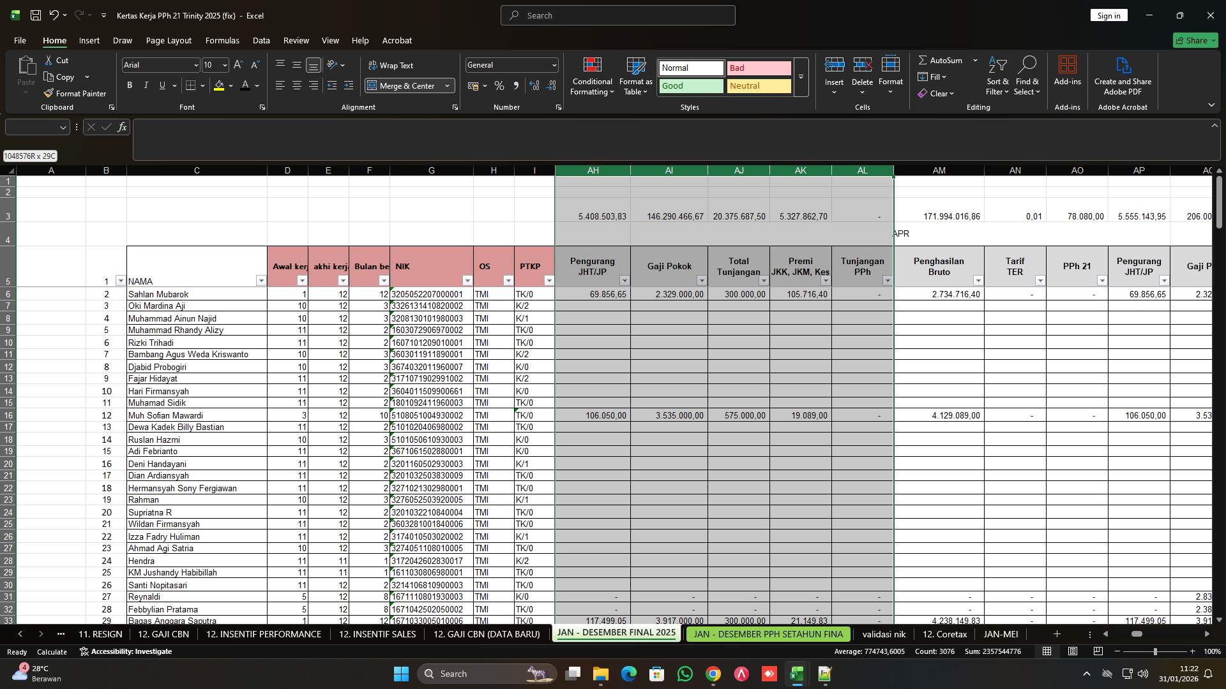
Task: Switch to the Formulas ribbon tab
Action: click(x=222, y=40)
